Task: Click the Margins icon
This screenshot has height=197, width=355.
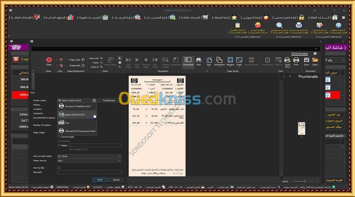Action: click(230, 60)
